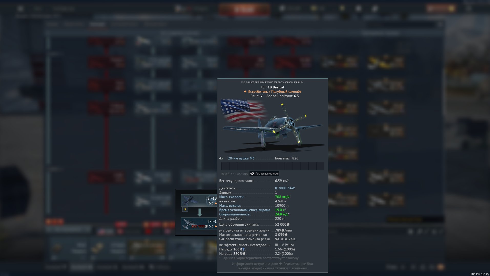Click the yellow badge icon under the F8F-1B card

coord(185,209)
